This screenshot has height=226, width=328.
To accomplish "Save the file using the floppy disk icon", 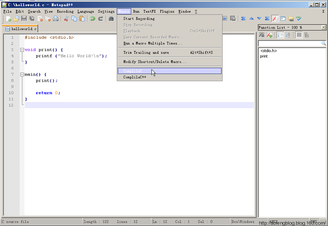I will point(24,19).
